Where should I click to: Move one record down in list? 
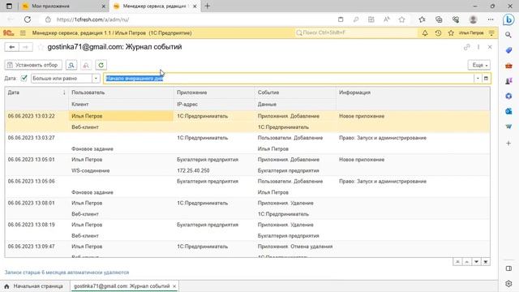(476, 262)
